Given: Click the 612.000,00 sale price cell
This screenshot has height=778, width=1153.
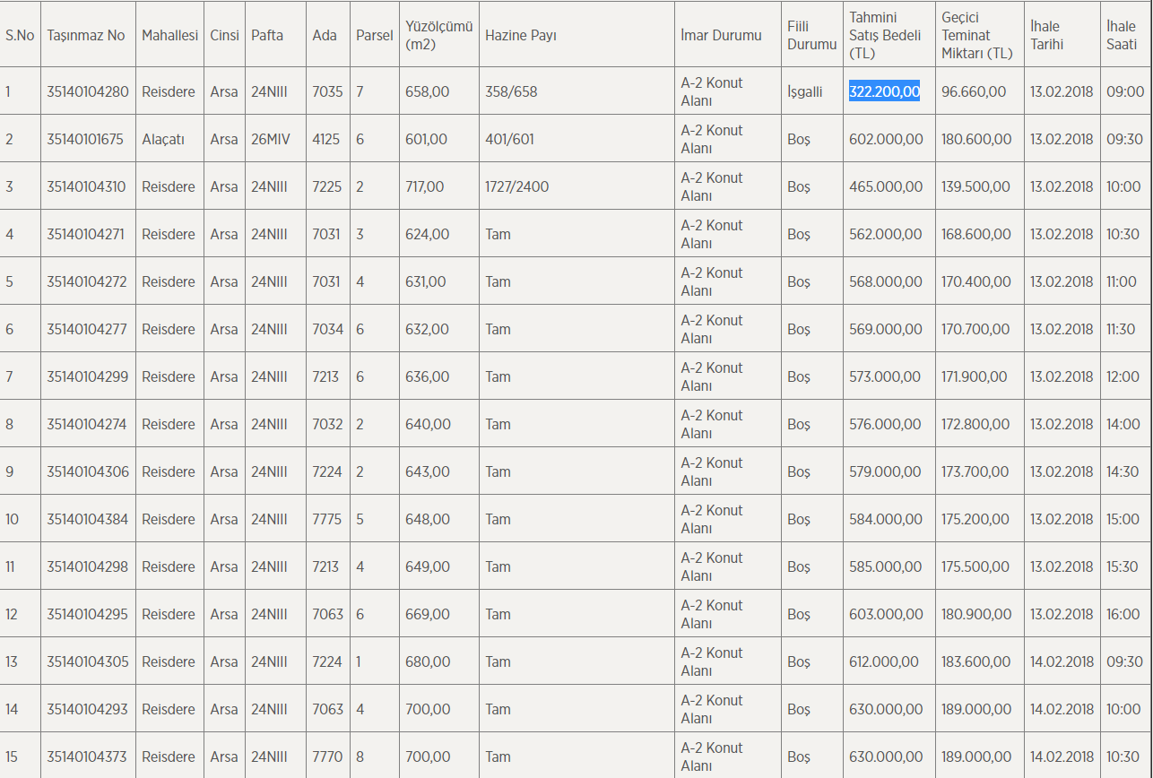Looking at the screenshot, I should click(884, 661).
